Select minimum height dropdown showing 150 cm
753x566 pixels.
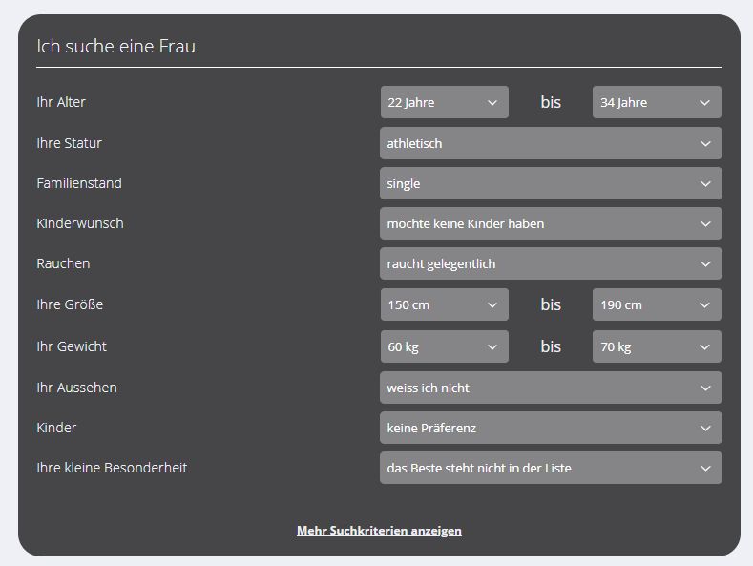pyautogui.click(x=444, y=304)
